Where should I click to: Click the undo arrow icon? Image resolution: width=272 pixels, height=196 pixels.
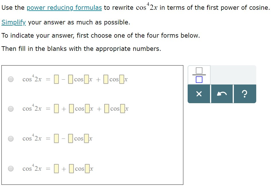tap(222, 93)
